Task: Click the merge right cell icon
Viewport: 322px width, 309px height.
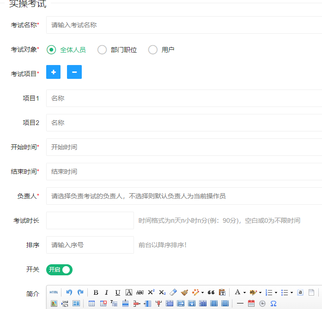Action: pos(181,303)
